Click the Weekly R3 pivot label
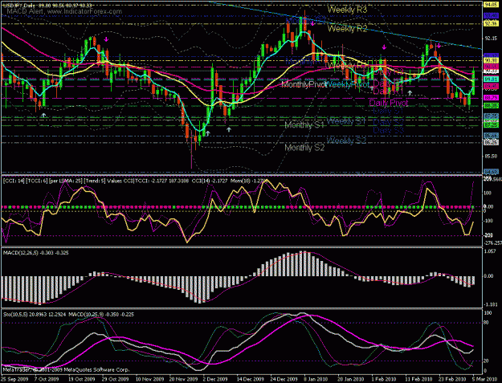502x383 pixels. click(x=347, y=10)
